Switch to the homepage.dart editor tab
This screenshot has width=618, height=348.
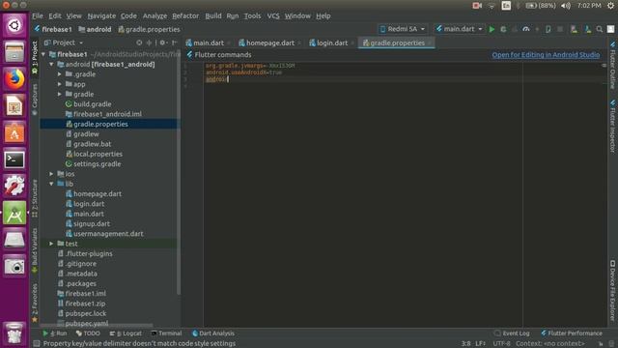pyautogui.click(x=270, y=43)
